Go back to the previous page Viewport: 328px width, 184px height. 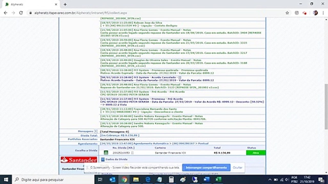(5, 13)
